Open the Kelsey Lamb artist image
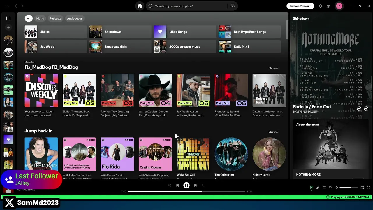373x210 pixels. pyautogui.click(x=269, y=154)
